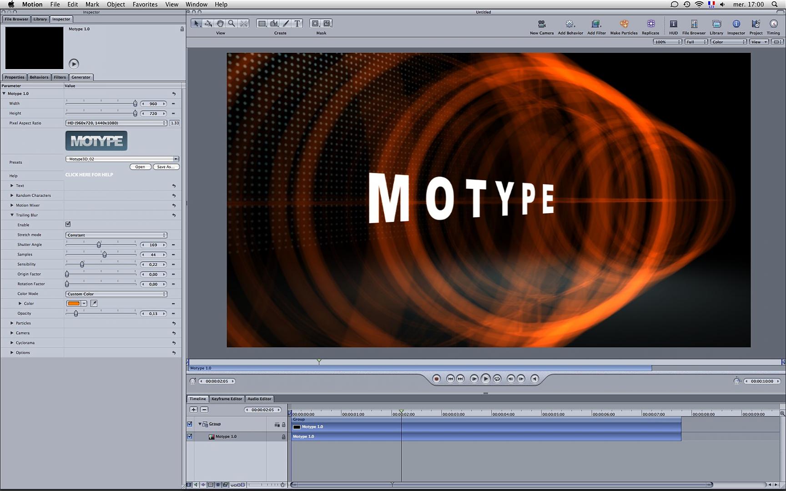This screenshot has height=491, width=786.
Task: Click the Play button in transport
Action: tap(485, 378)
